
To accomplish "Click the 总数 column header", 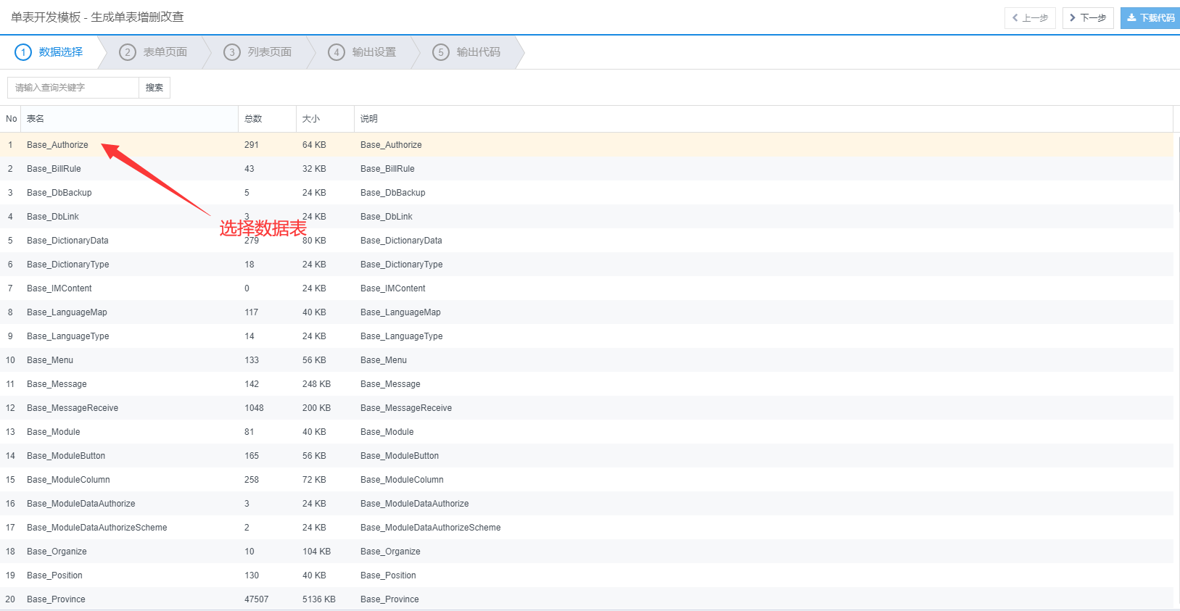I will (x=253, y=119).
